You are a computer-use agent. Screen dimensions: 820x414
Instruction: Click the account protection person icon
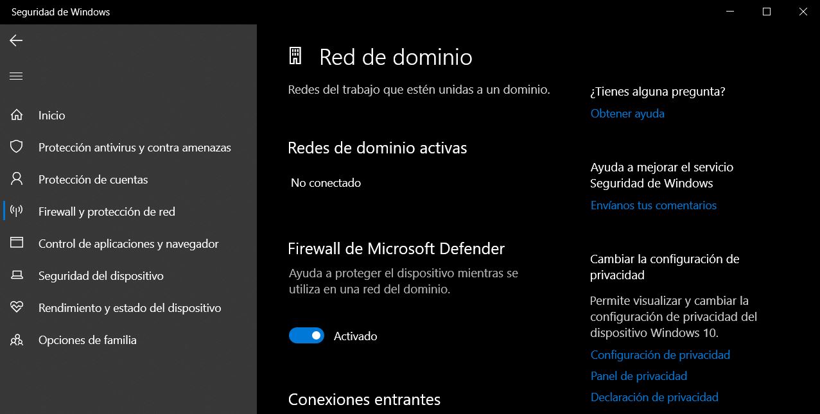coord(17,180)
